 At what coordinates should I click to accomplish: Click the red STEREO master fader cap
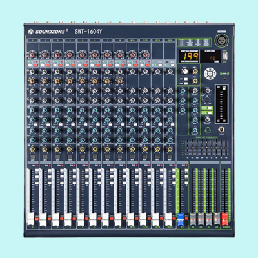225,219
